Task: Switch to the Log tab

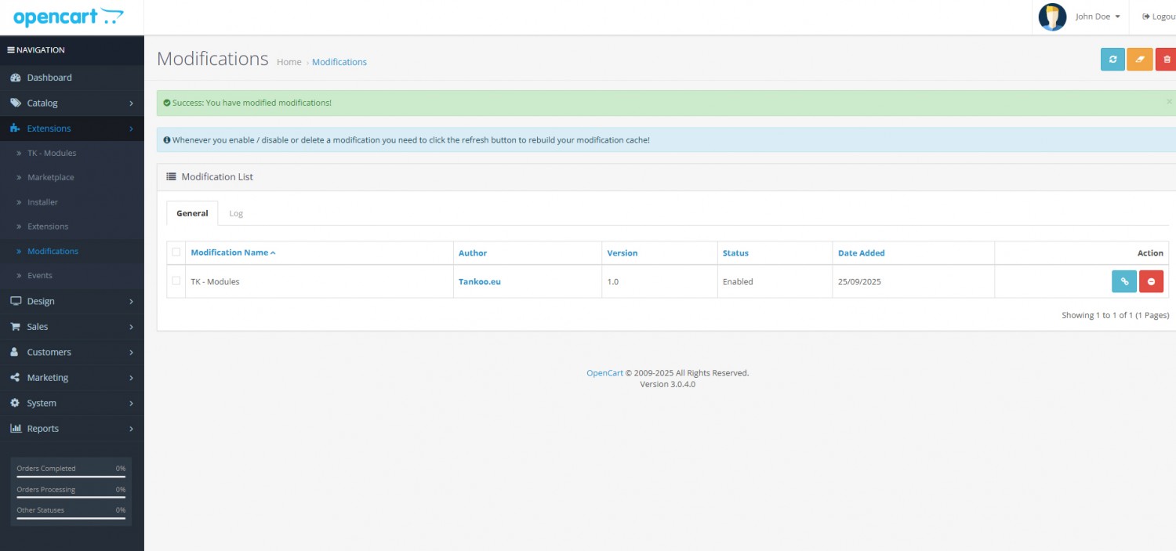Action: pos(236,213)
